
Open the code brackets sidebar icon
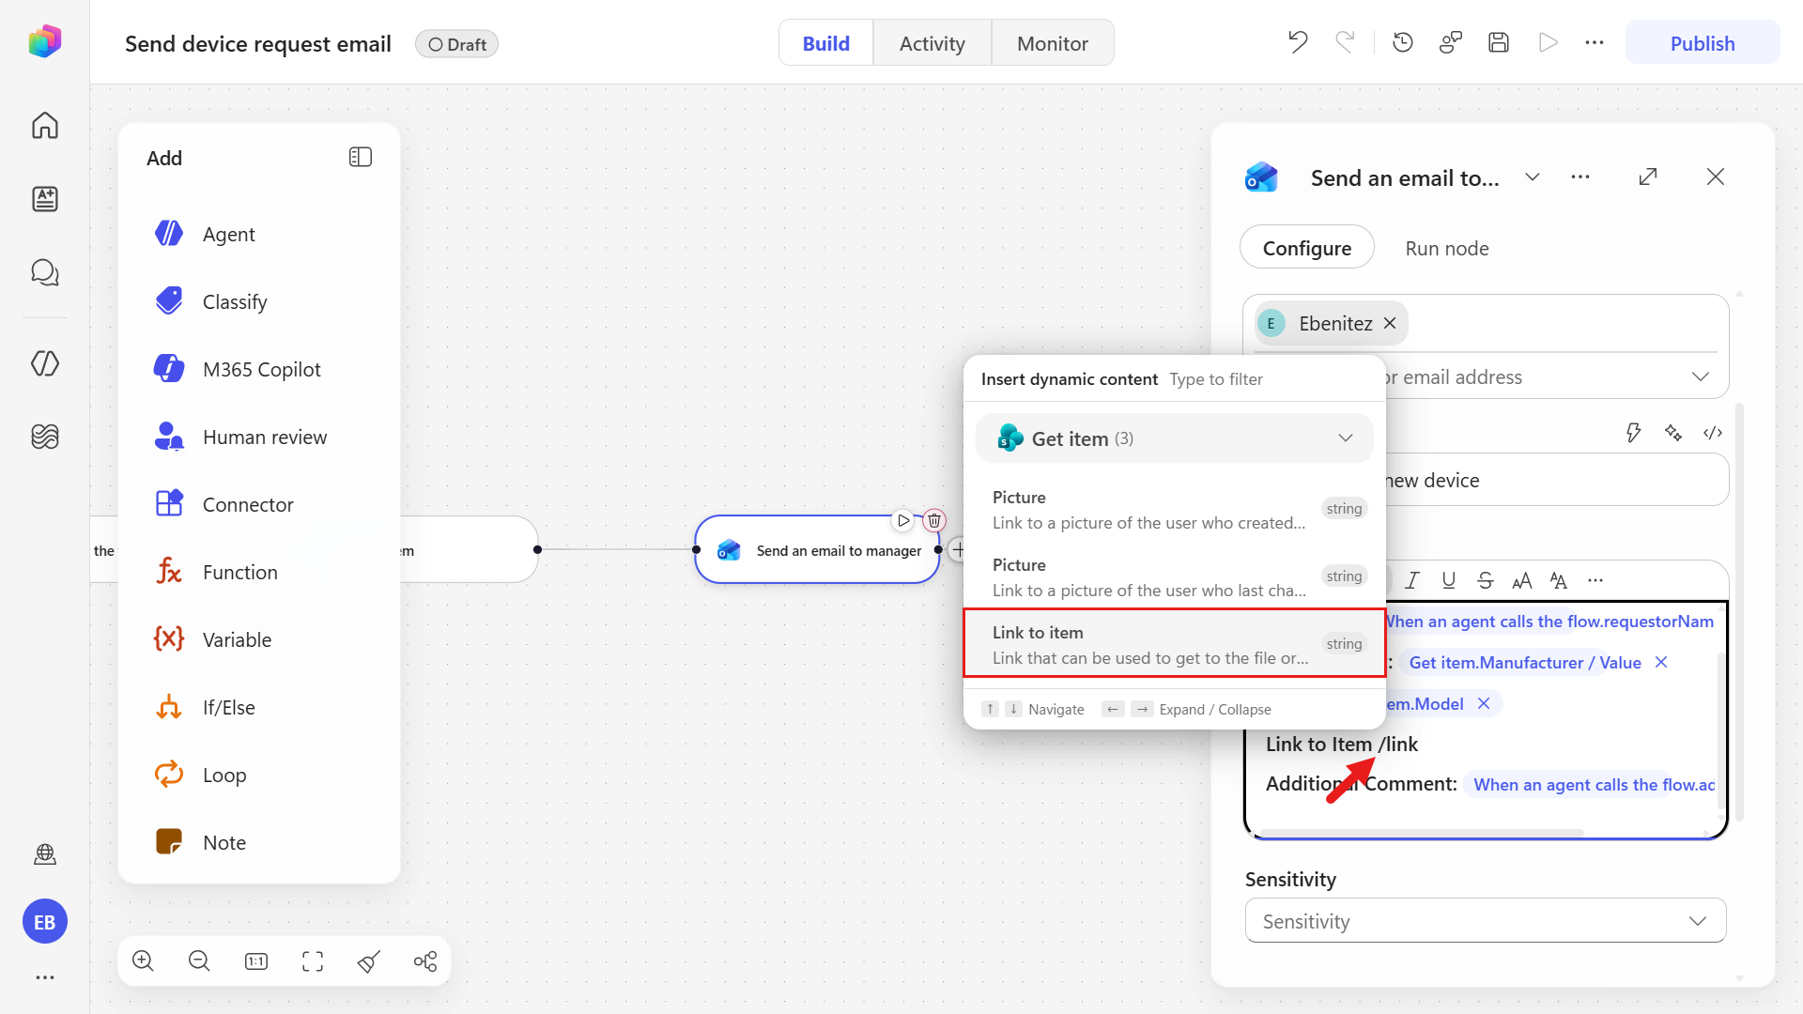coord(45,363)
